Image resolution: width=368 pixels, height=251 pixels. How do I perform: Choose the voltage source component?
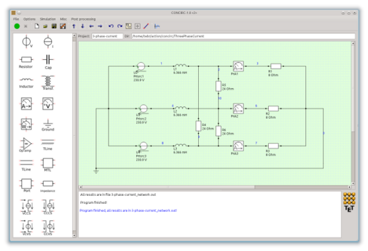point(26,41)
